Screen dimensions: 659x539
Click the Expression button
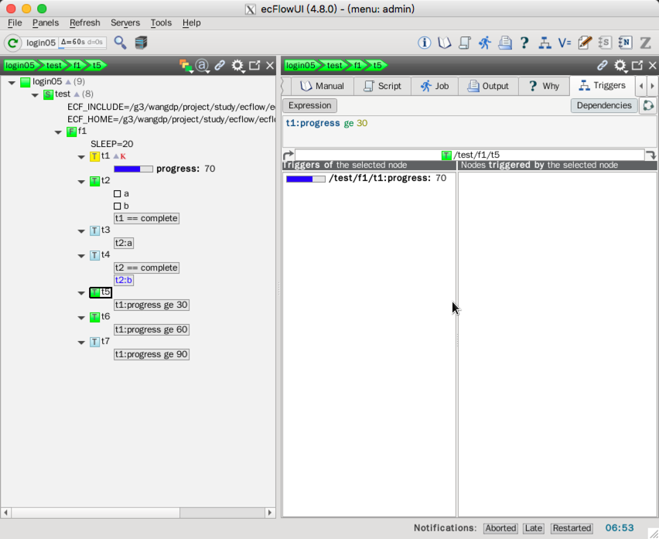pos(309,105)
